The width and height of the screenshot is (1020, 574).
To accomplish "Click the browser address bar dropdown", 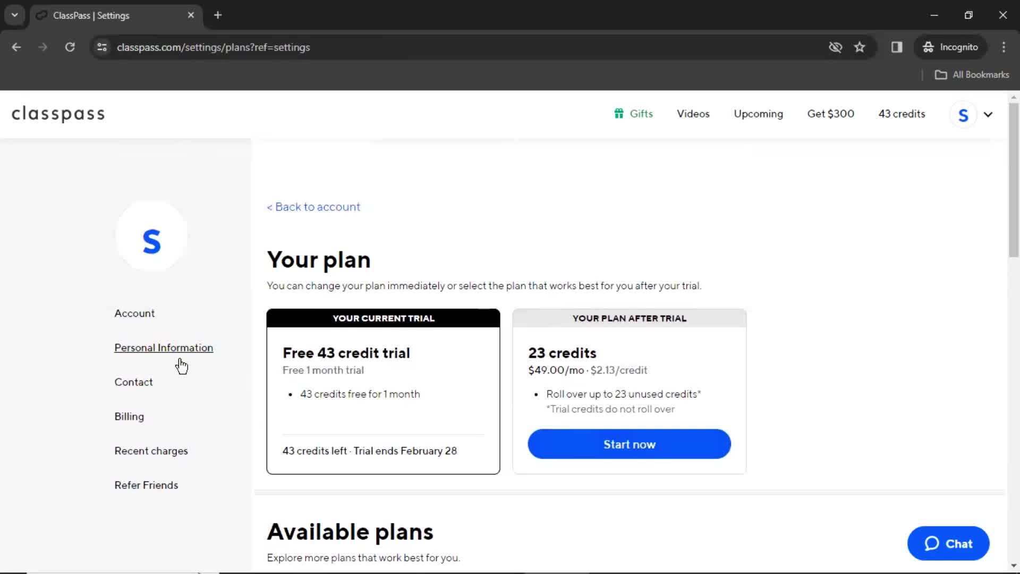I will 15,15.
